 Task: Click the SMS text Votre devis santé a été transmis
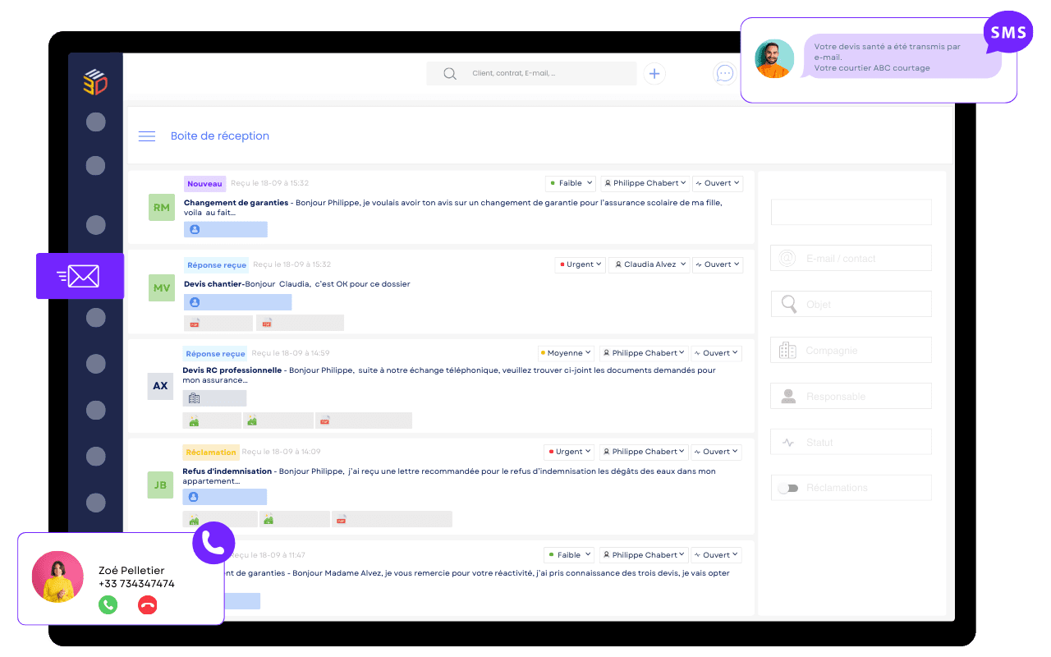pos(887,57)
